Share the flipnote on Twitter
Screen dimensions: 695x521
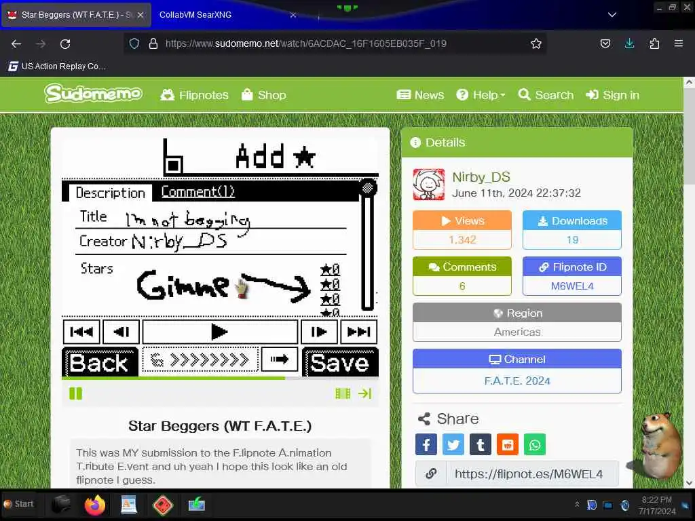coord(453,444)
